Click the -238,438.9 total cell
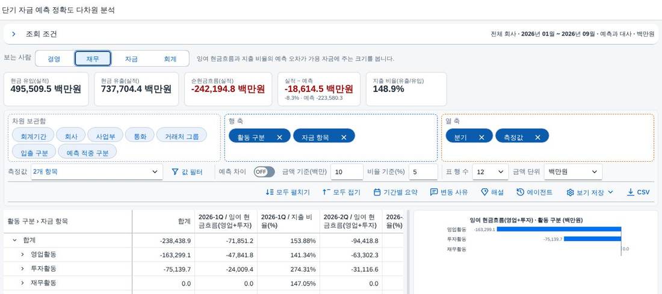662x294 pixels. click(163, 240)
